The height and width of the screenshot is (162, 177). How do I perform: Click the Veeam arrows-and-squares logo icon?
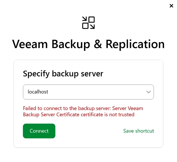point(88,23)
